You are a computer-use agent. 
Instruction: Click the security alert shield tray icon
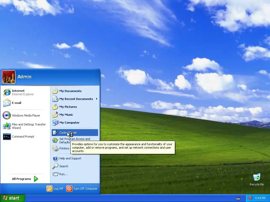coord(250,198)
